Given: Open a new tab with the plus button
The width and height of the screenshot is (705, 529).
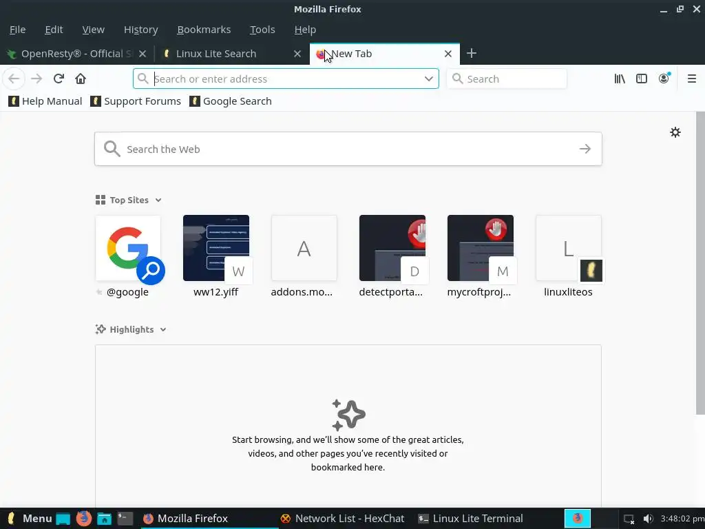Looking at the screenshot, I should [x=471, y=54].
